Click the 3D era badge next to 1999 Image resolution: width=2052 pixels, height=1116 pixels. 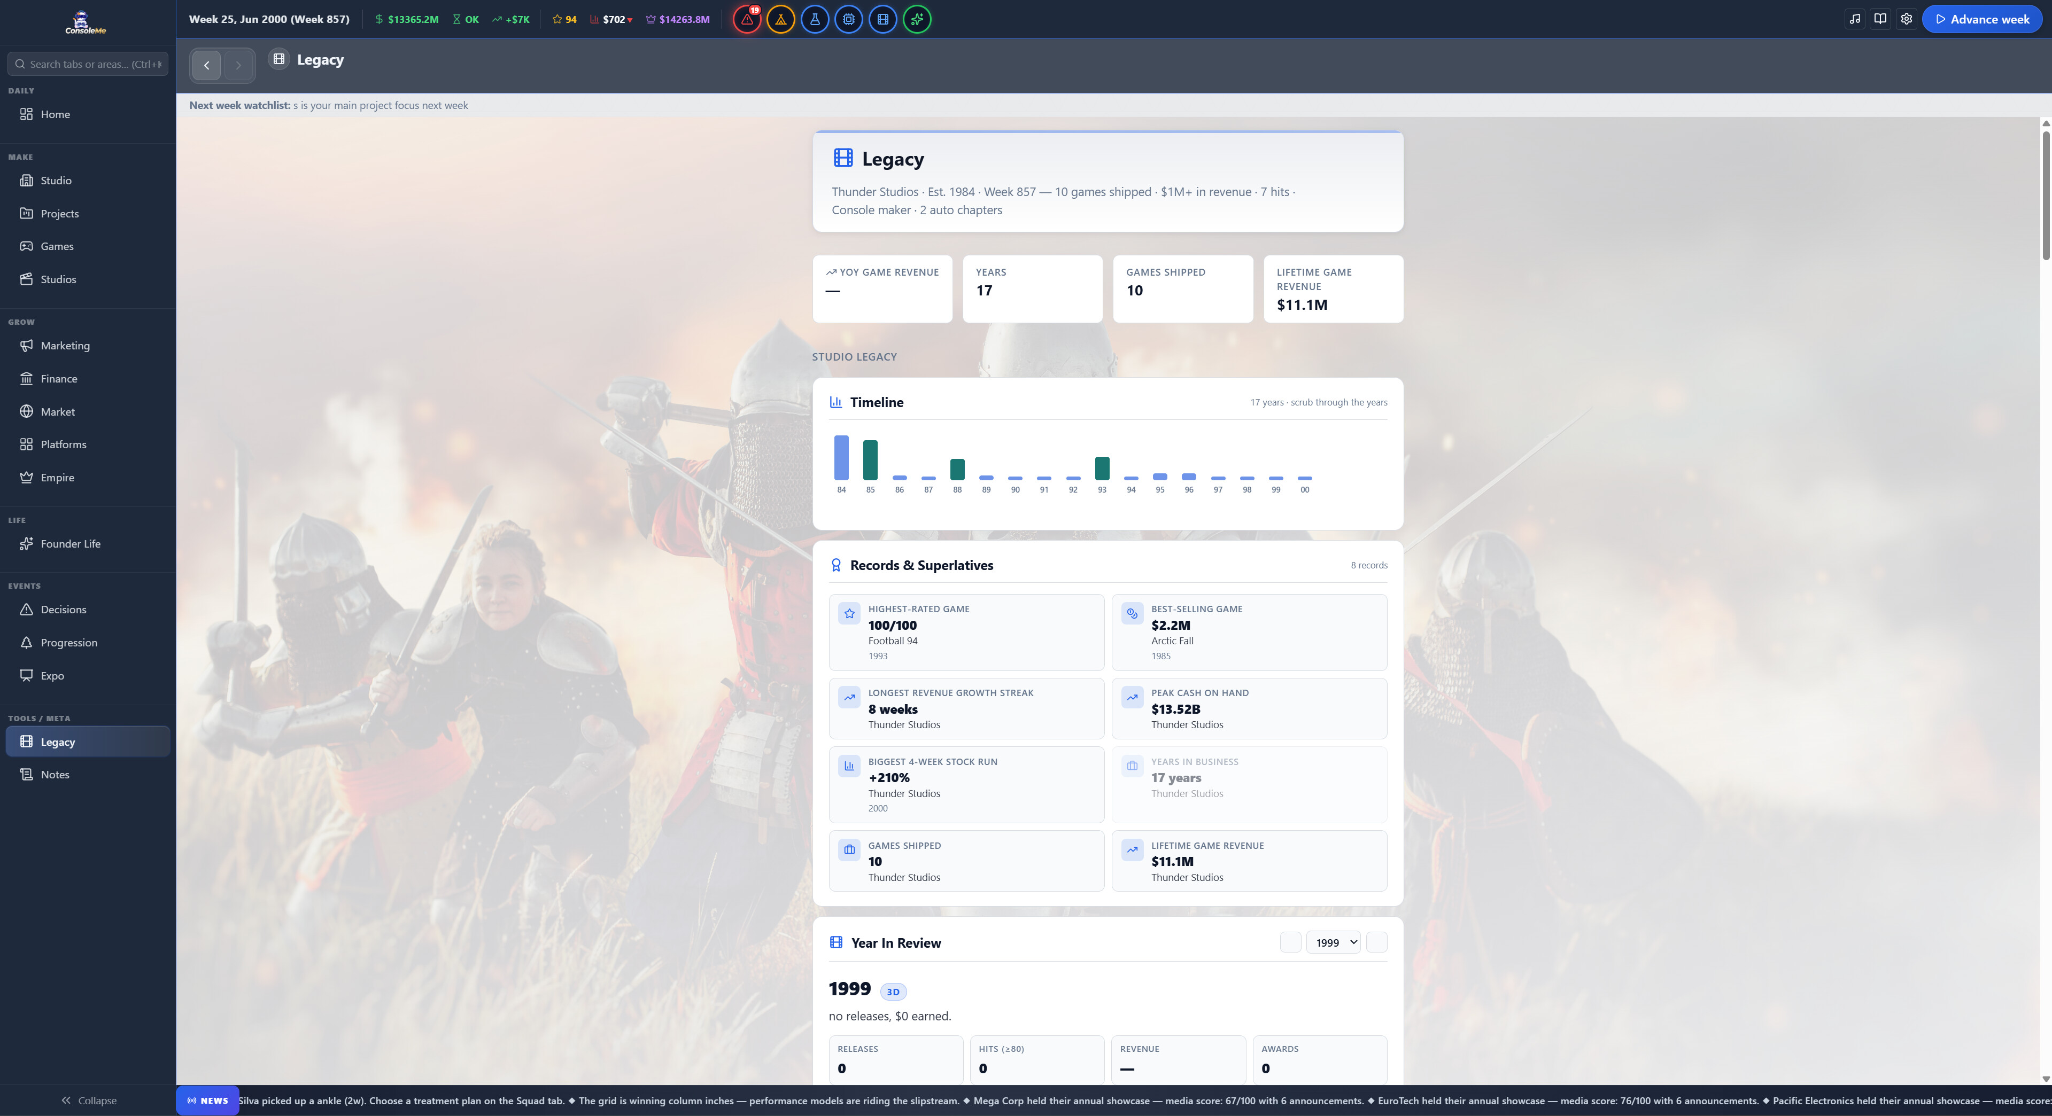893,992
